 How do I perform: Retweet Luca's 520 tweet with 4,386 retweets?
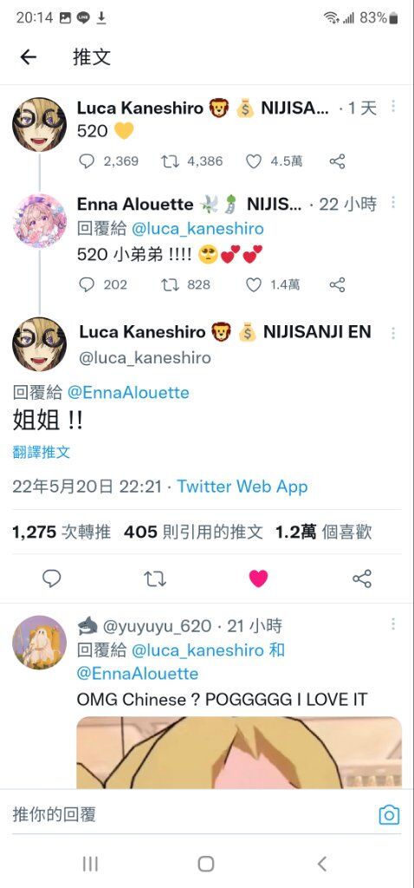coord(170,161)
